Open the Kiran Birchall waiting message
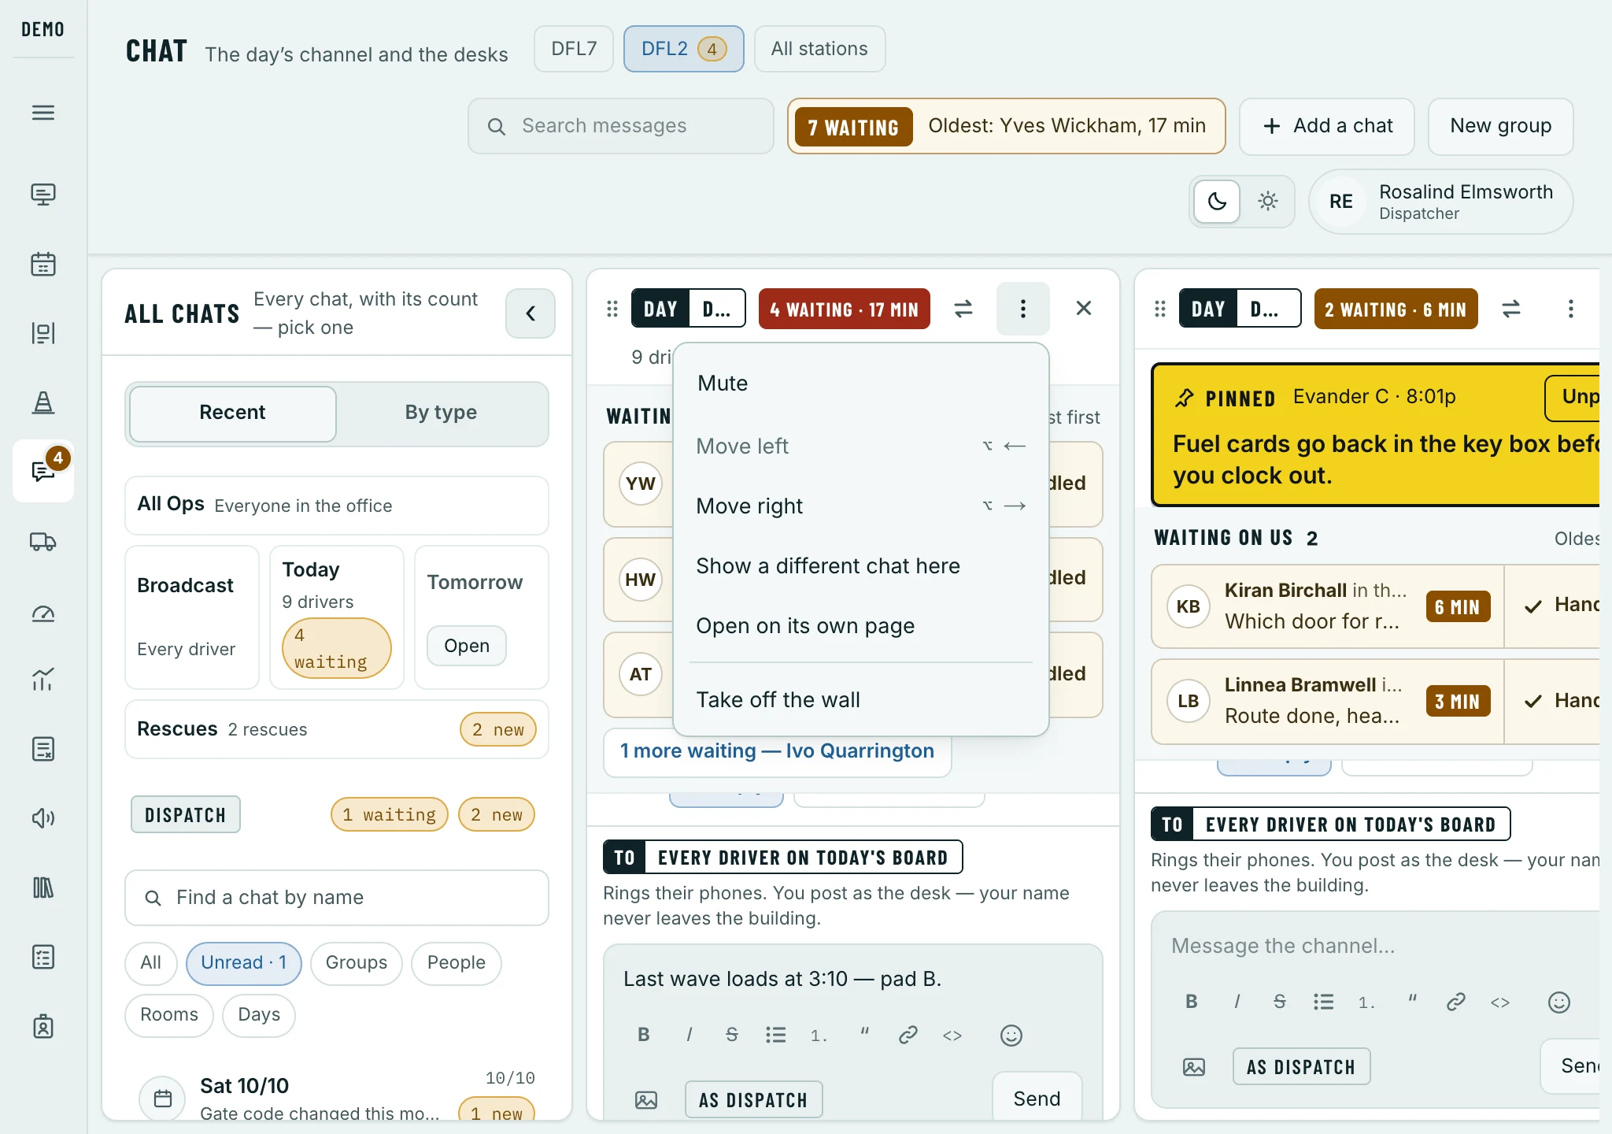 1327,606
